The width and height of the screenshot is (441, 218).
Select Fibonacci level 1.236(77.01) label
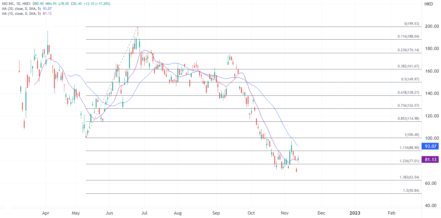[409, 161]
